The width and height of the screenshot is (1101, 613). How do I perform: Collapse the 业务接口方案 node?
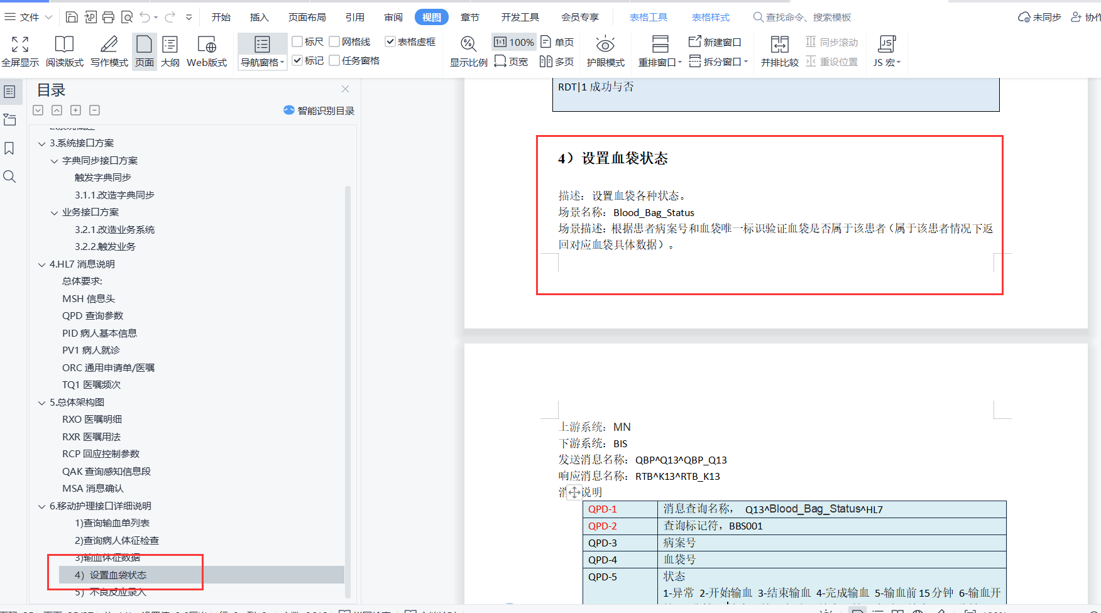tap(55, 213)
